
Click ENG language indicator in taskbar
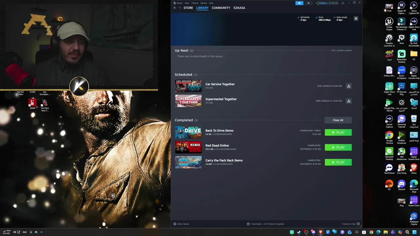25,232
